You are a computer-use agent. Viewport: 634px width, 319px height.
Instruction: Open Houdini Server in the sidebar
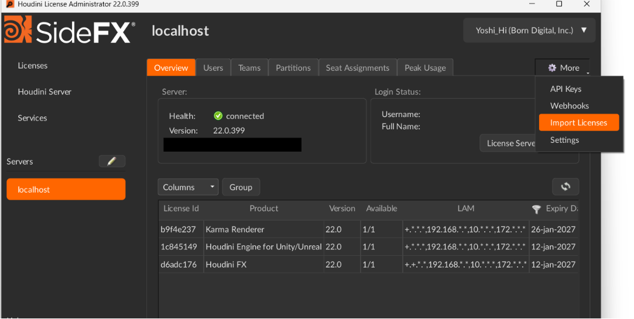pyautogui.click(x=44, y=92)
